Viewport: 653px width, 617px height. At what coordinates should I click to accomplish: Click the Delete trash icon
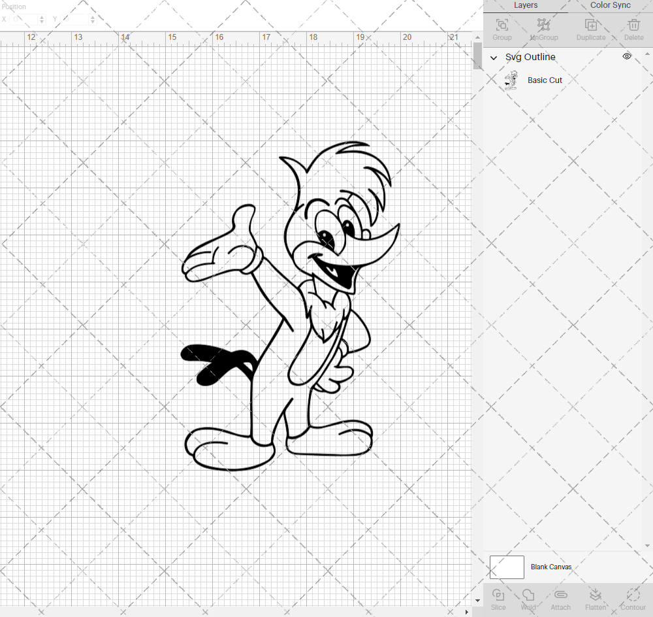point(634,25)
